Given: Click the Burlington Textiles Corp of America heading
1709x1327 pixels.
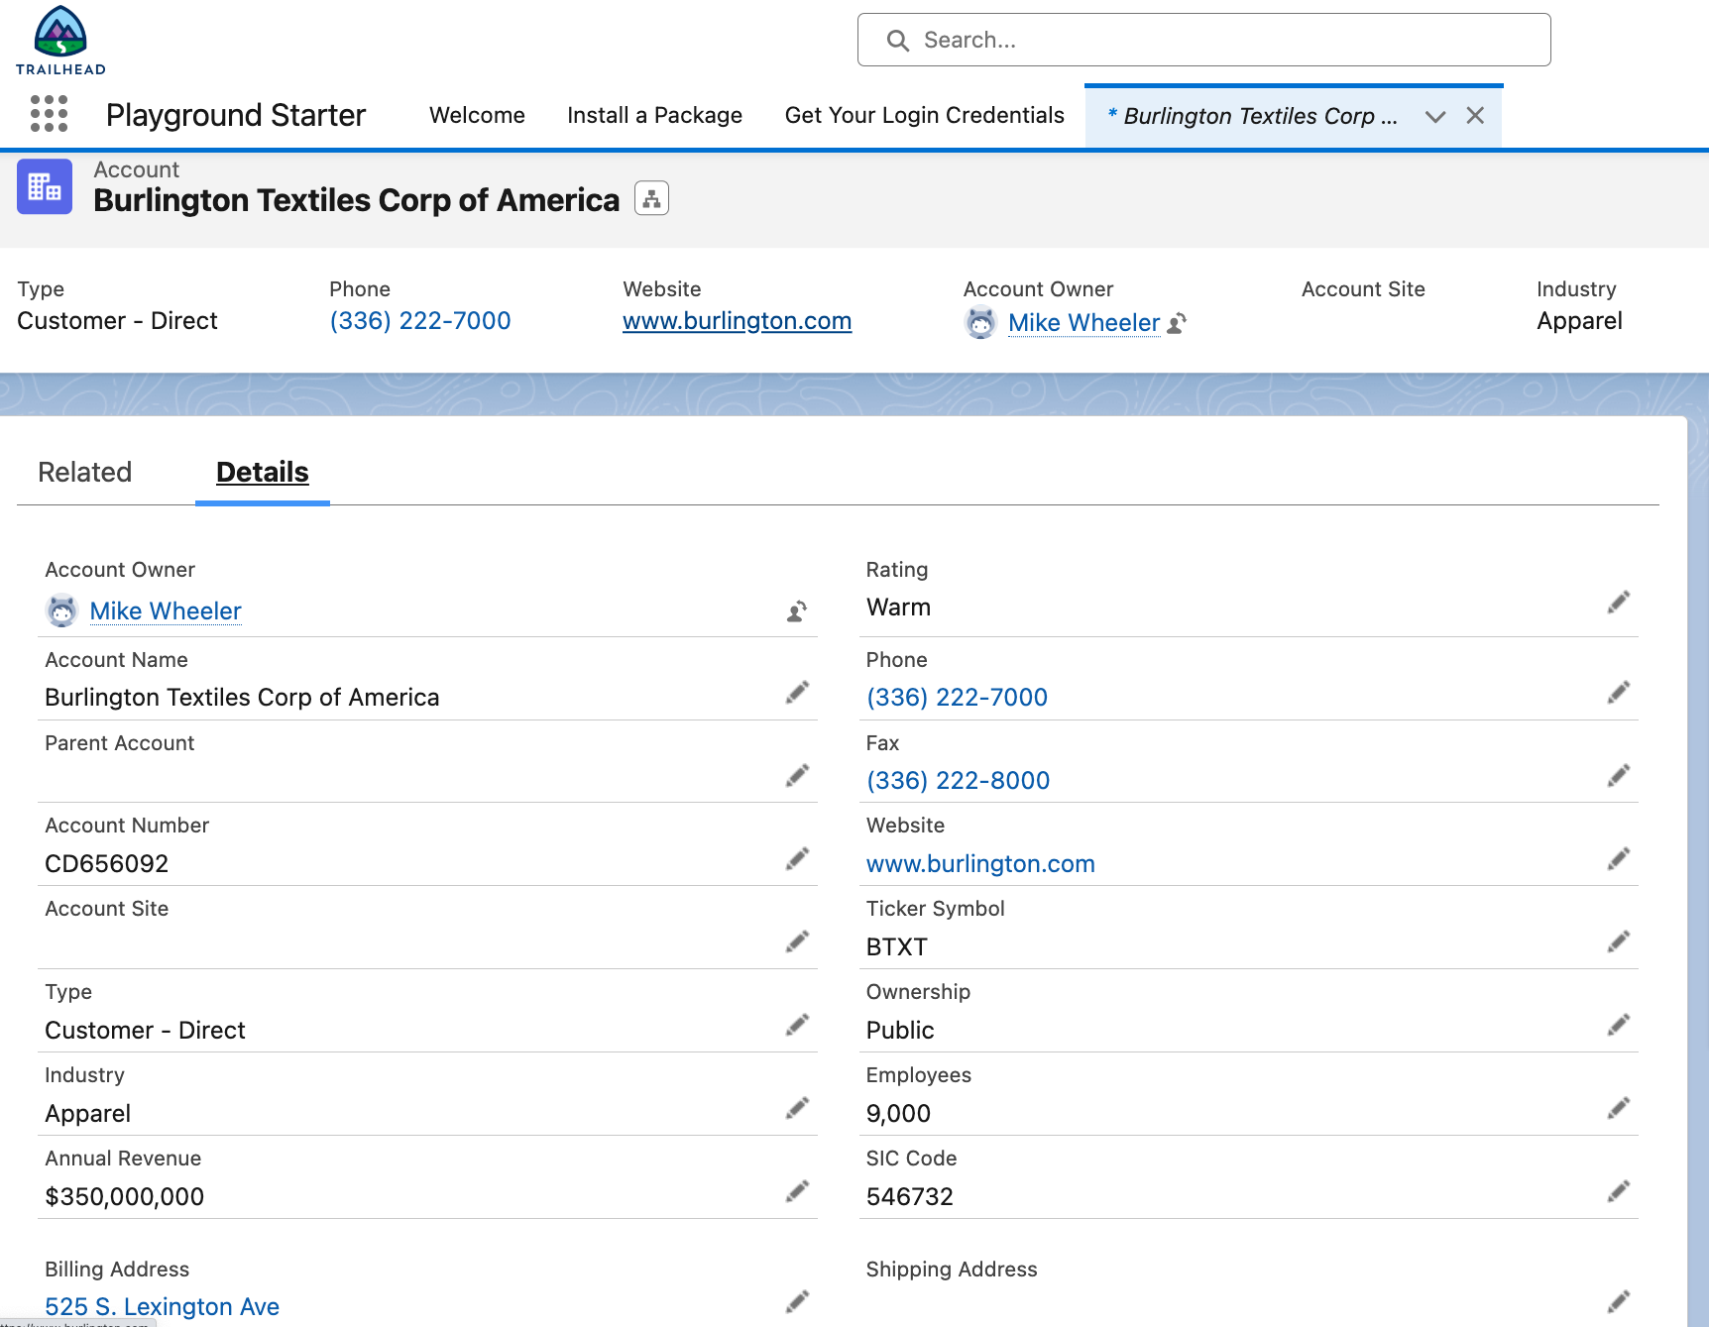Looking at the screenshot, I should (356, 200).
